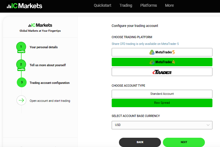
Task: Click the BACK button
Action: pyautogui.click(x=140, y=142)
